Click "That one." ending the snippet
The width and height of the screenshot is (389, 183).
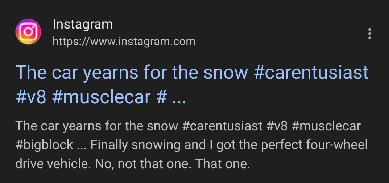tap(223, 164)
